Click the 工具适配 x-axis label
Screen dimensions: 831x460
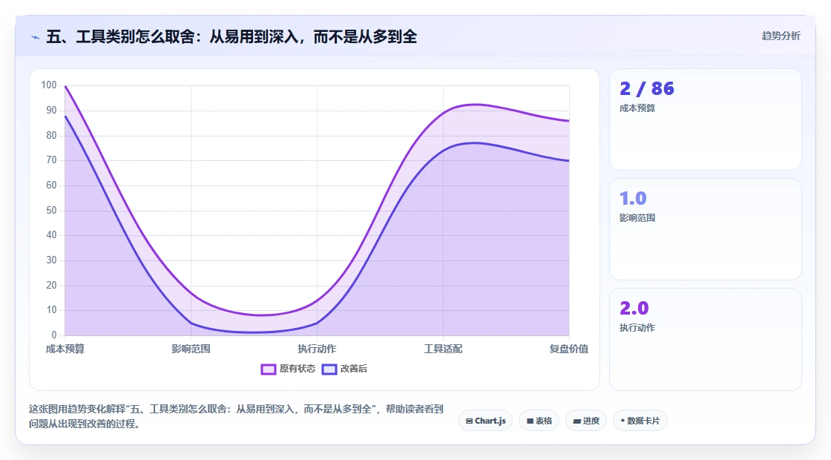pyautogui.click(x=443, y=349)
